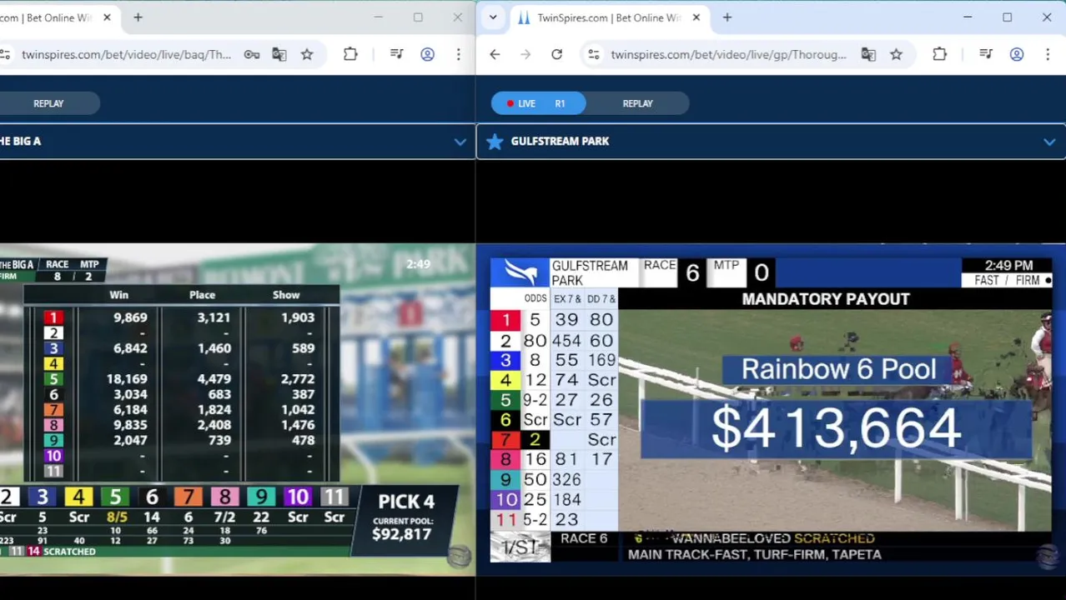
Task: Click the PICK 4 label in left video
Action: (x=406, y=502)
